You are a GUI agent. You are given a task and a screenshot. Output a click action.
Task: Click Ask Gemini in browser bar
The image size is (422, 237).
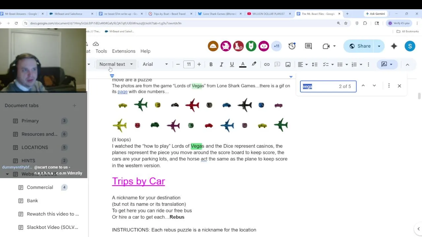pyautogui.click(x=375, y=14)
